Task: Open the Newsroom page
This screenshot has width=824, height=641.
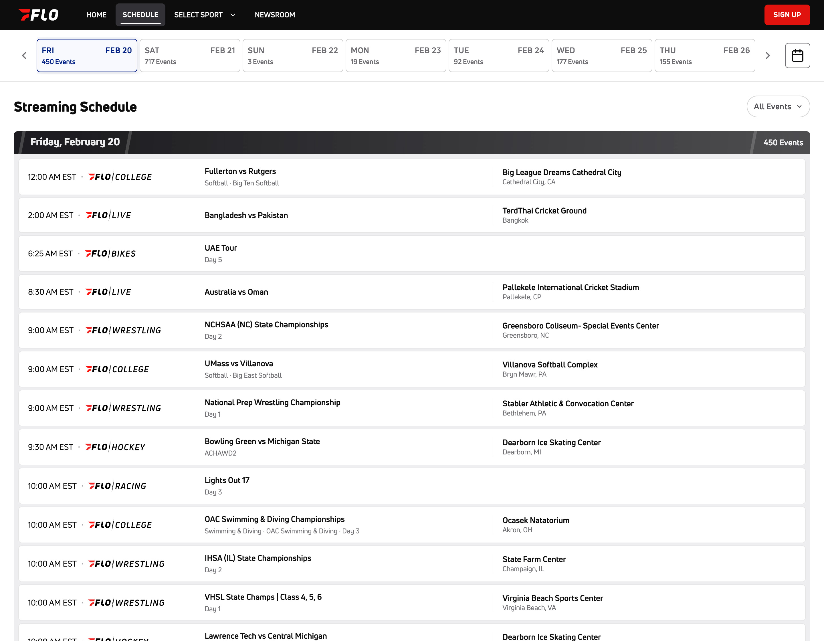Action: pyautogui.click(x=275, y=15)
